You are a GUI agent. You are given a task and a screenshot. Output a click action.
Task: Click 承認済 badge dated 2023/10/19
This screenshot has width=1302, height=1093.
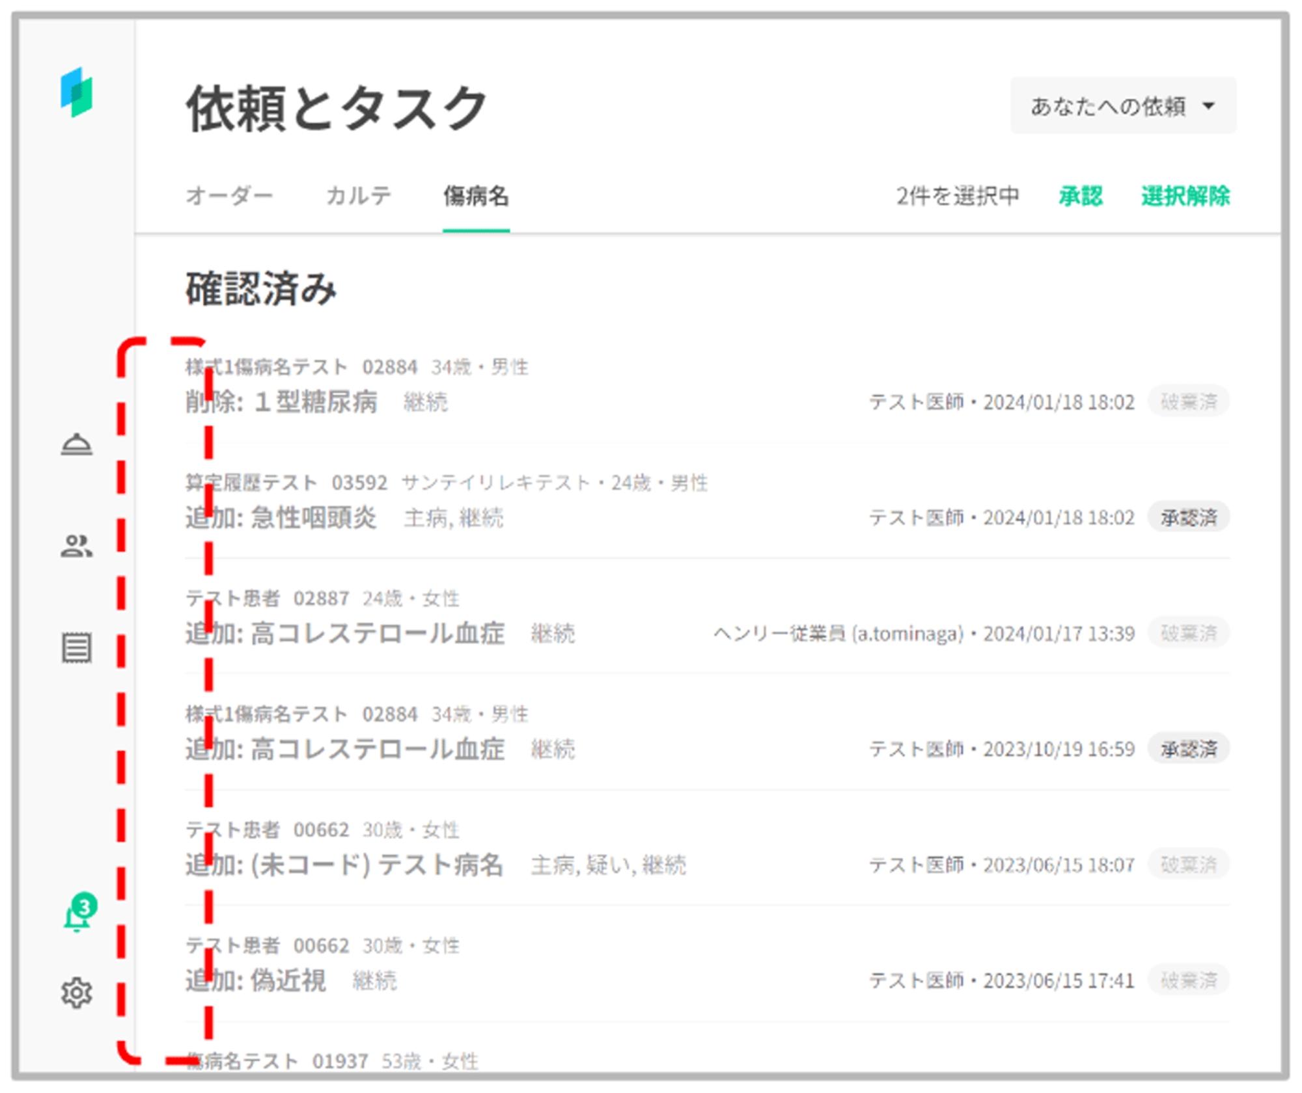click(1188, 749)
